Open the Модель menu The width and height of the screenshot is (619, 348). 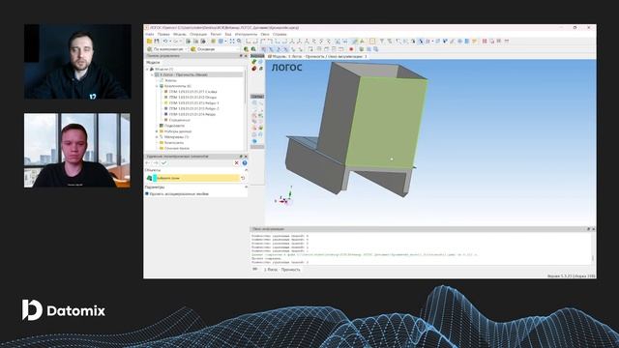(x=180, y=35)
